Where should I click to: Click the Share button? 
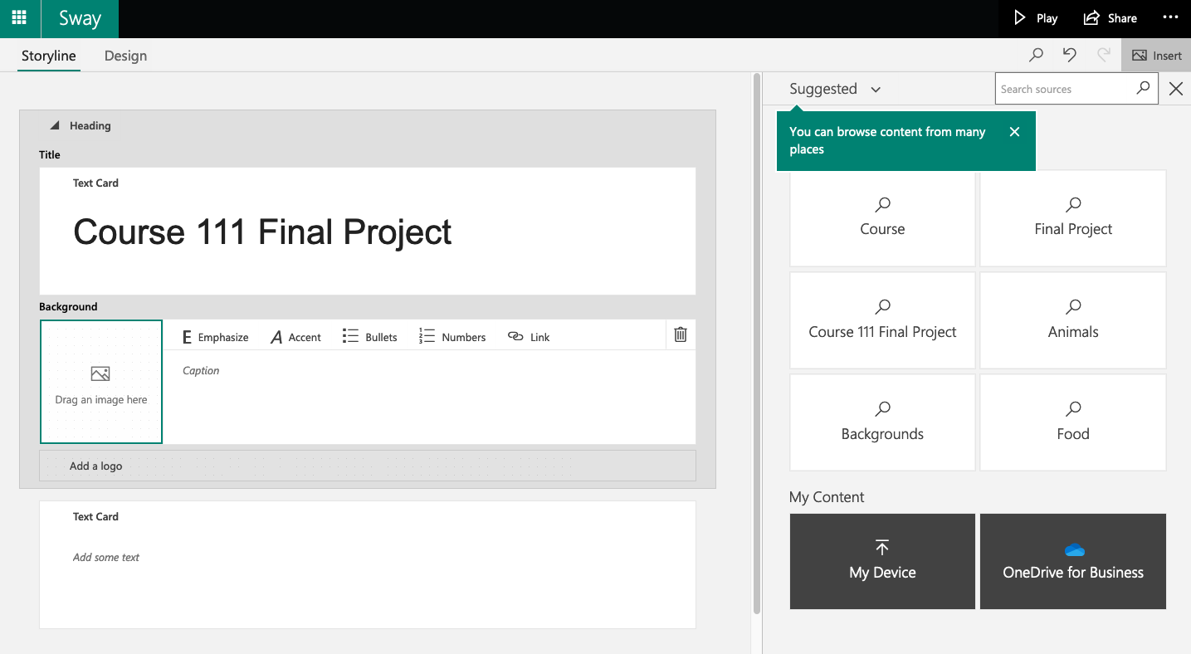pos(1110,17)
